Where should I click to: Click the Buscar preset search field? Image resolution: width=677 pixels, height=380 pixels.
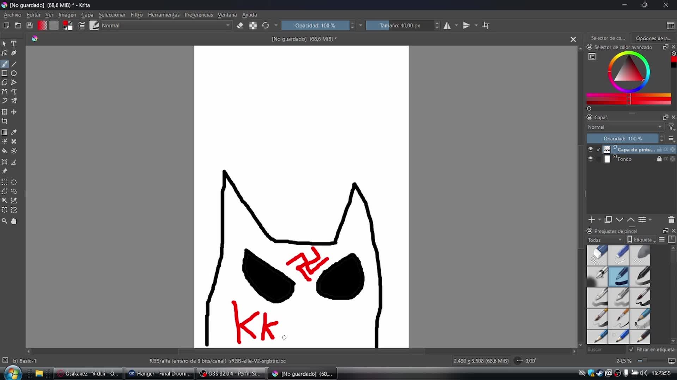tap(605, 349)
